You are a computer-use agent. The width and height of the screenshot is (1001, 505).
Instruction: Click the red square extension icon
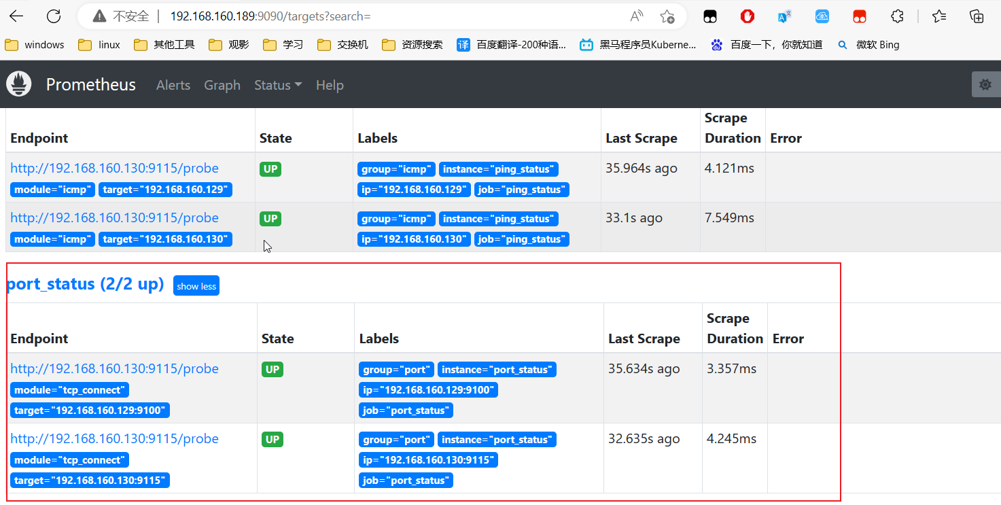[x=860, y=16]
